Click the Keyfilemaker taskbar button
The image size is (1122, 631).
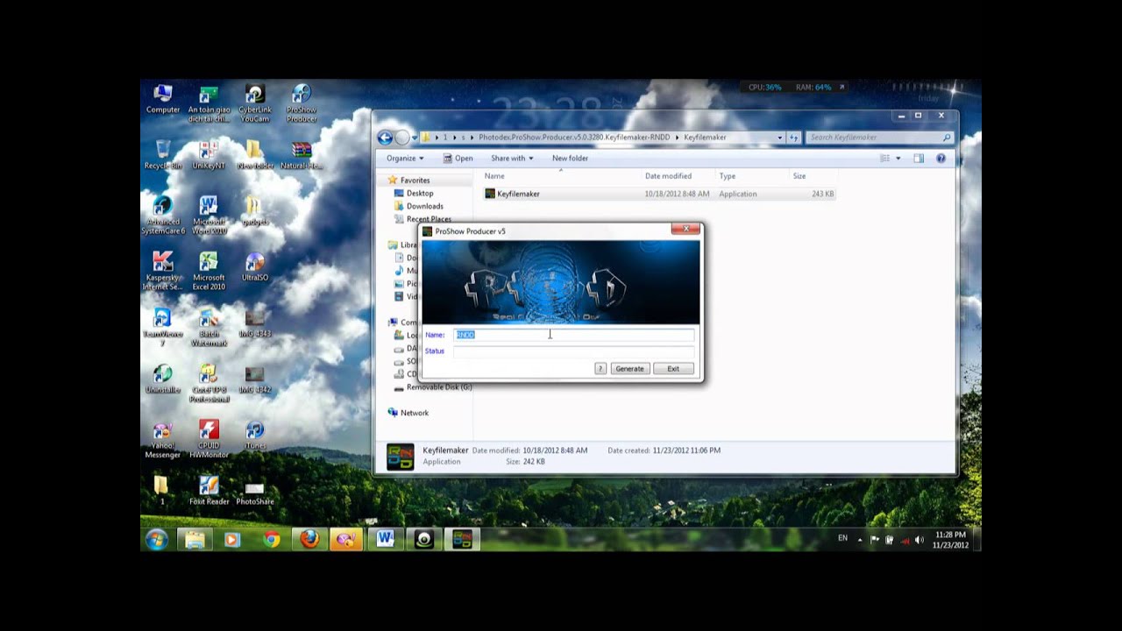[x=462, y=539]
